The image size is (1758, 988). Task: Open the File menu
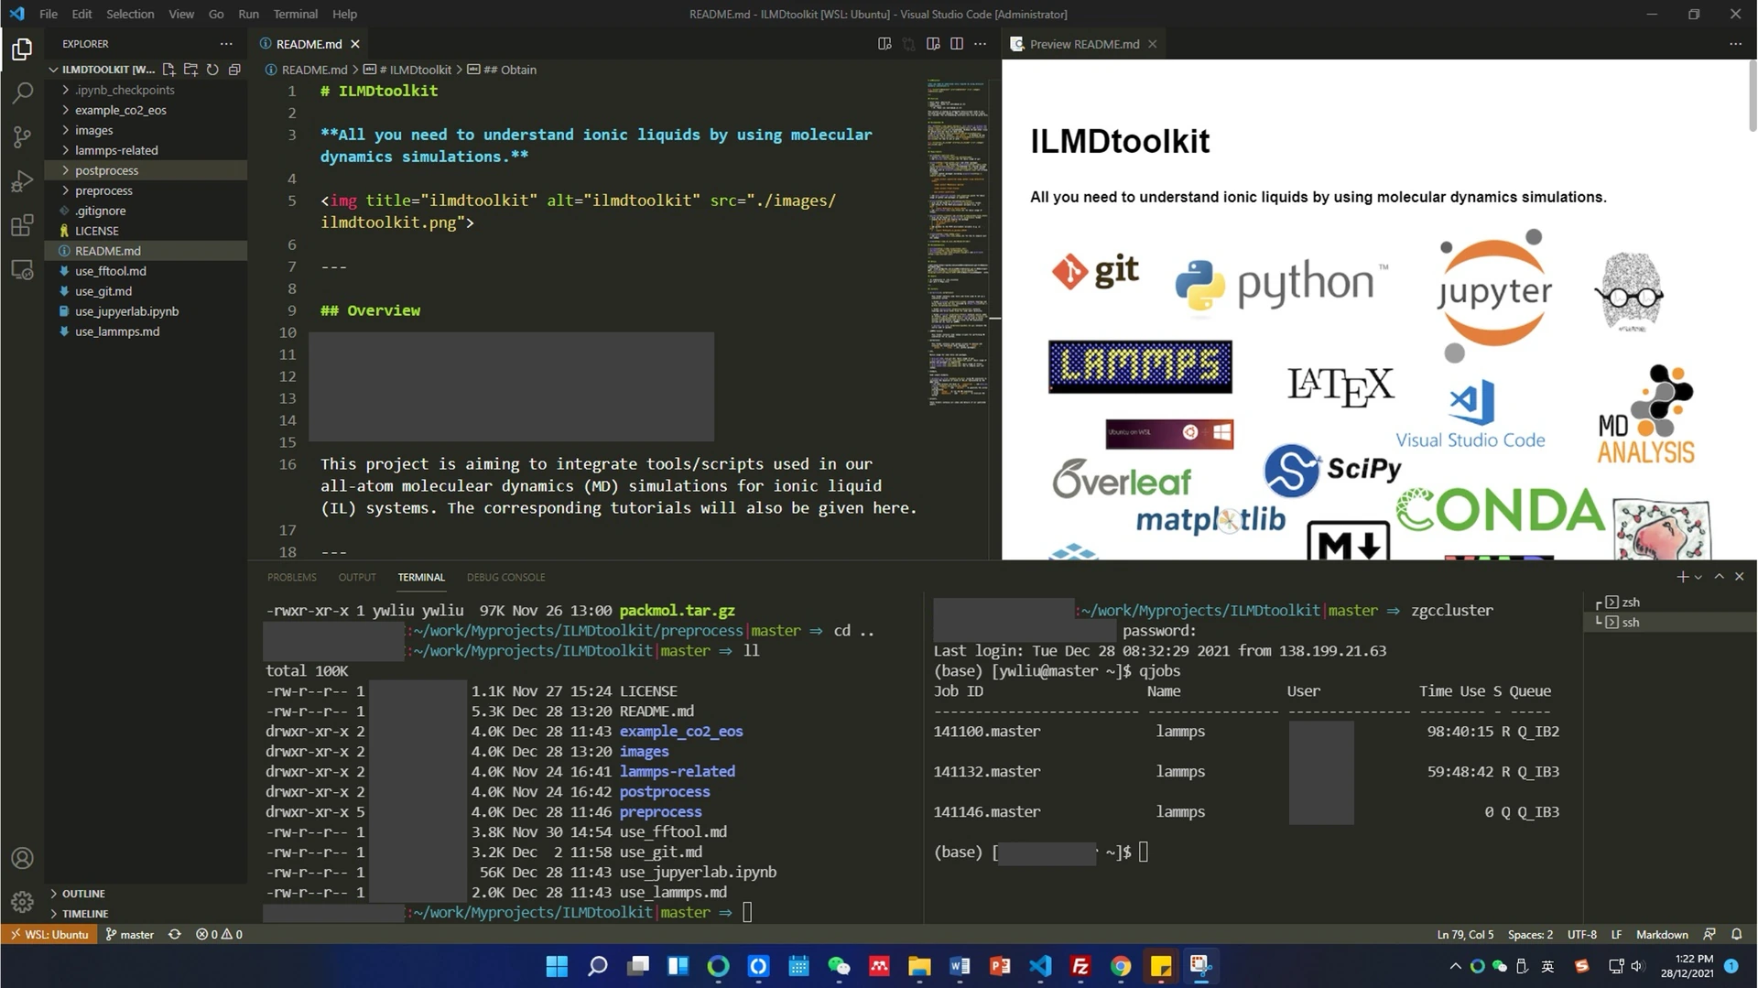(49, 14)
